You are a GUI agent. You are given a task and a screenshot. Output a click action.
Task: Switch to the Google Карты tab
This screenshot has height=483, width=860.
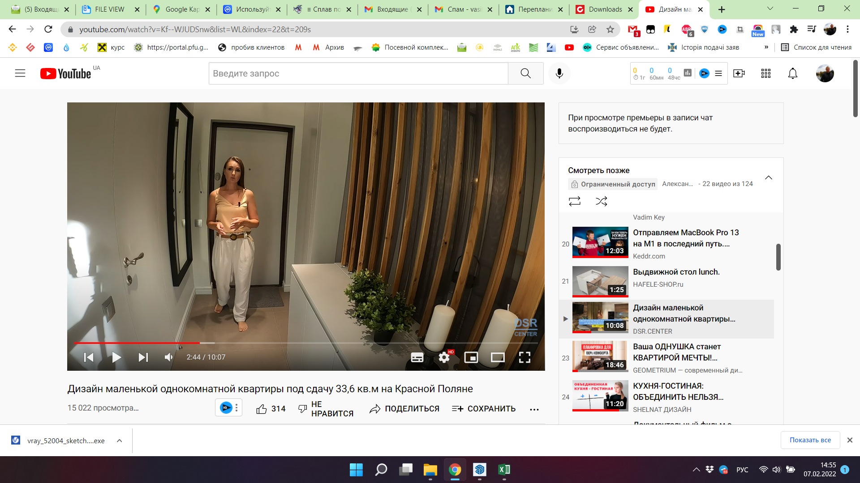181,9
